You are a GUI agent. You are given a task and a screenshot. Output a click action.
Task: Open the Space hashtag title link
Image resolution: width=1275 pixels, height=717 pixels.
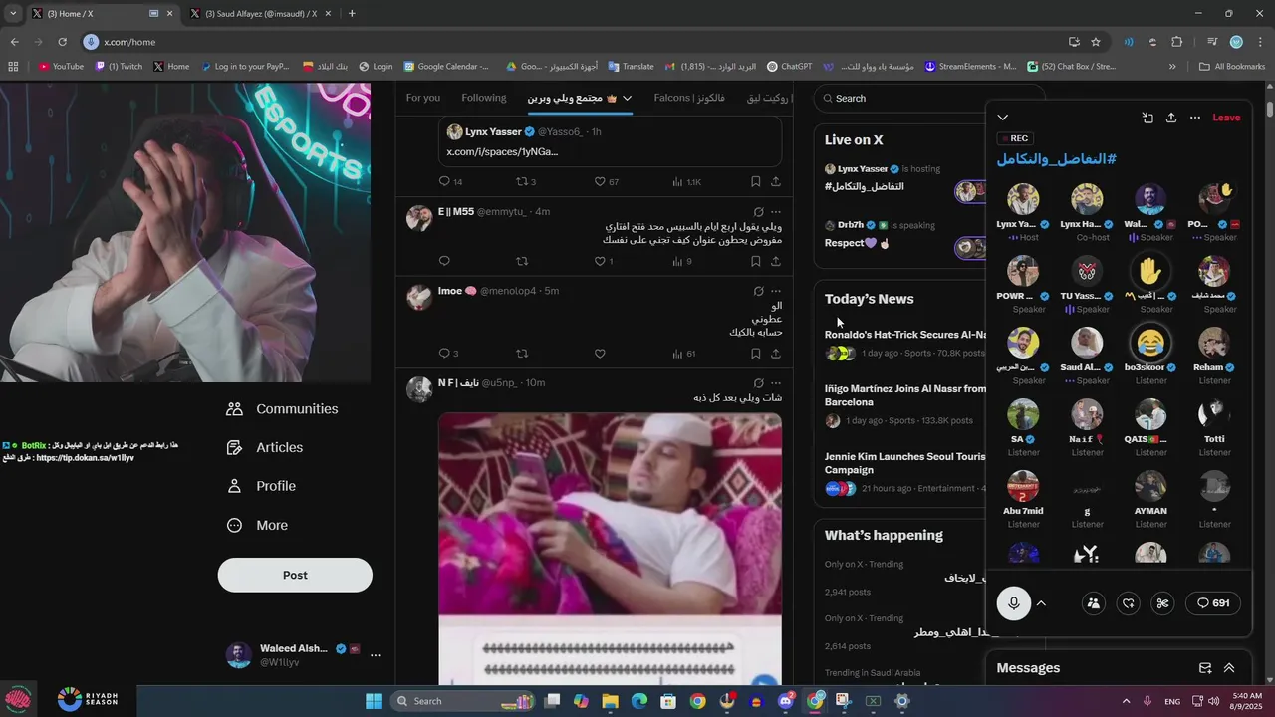coord(1057,159)
